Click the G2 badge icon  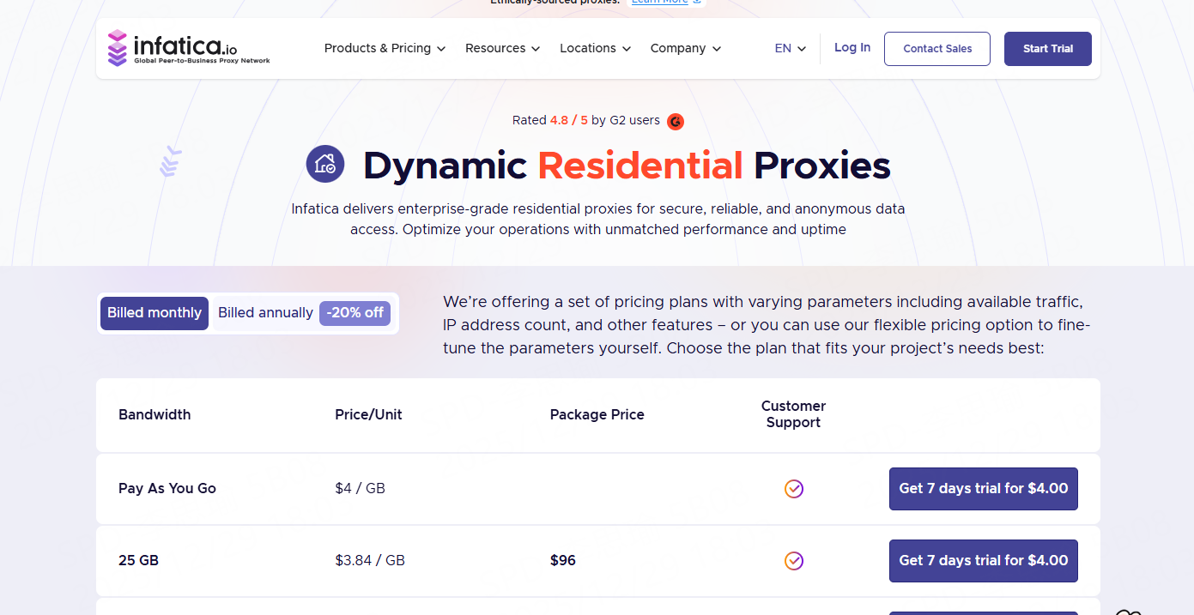(x=676, y=121)
